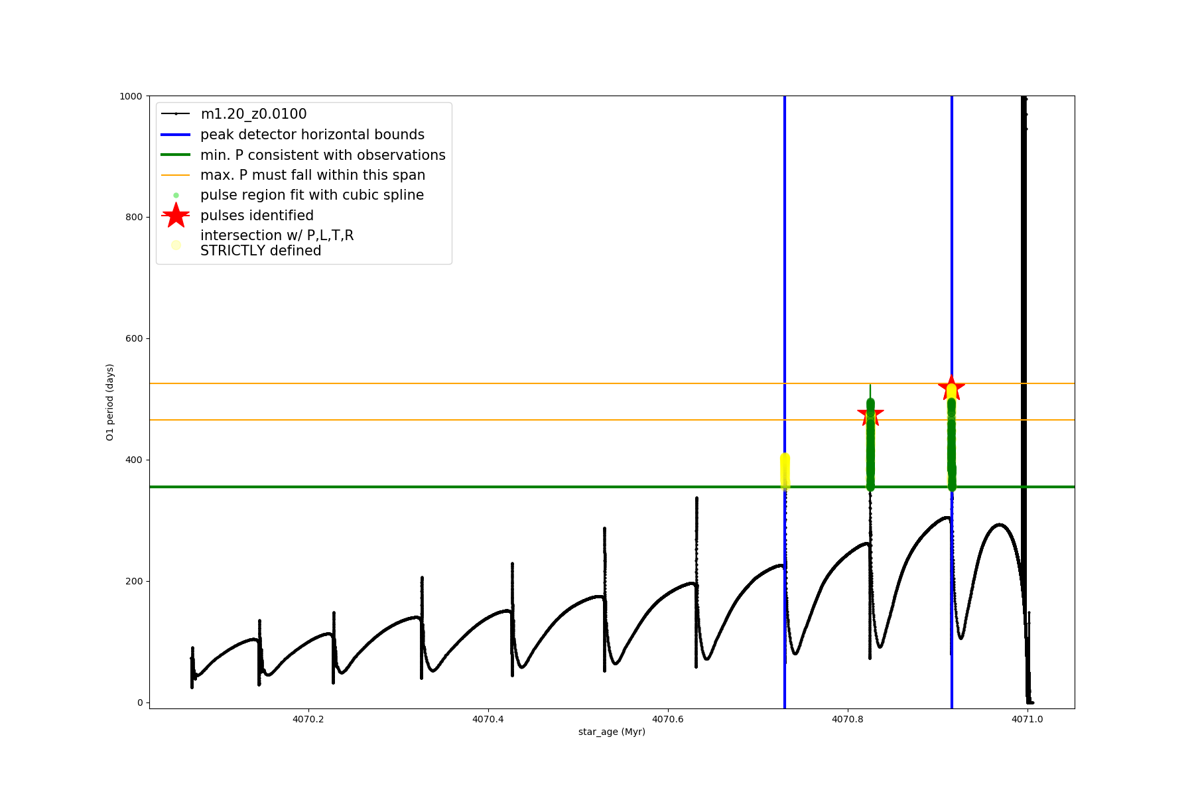The image size is (1194, 796).
Task: Click the yellow dot marker in the legend
Action: [176, 245]
